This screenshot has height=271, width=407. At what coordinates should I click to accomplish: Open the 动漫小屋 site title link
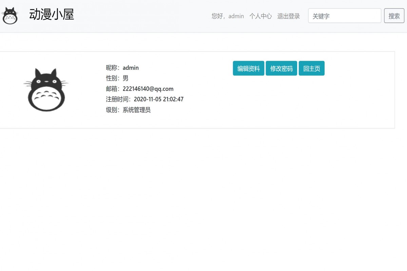pyautogui.click(x=52, y=15)
